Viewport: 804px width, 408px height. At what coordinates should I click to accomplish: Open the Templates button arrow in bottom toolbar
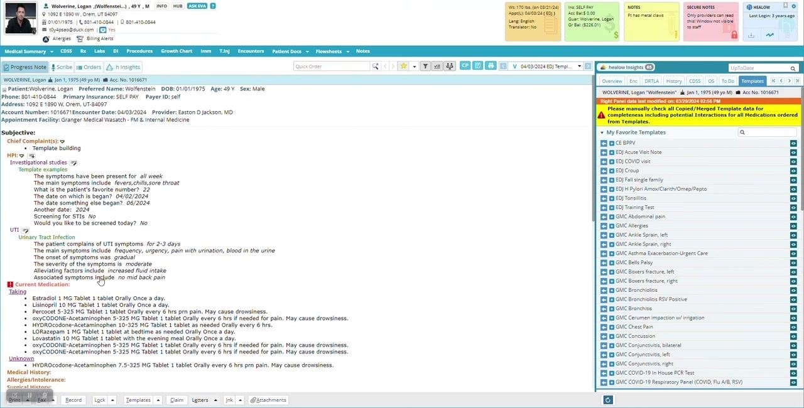(158, 400)
